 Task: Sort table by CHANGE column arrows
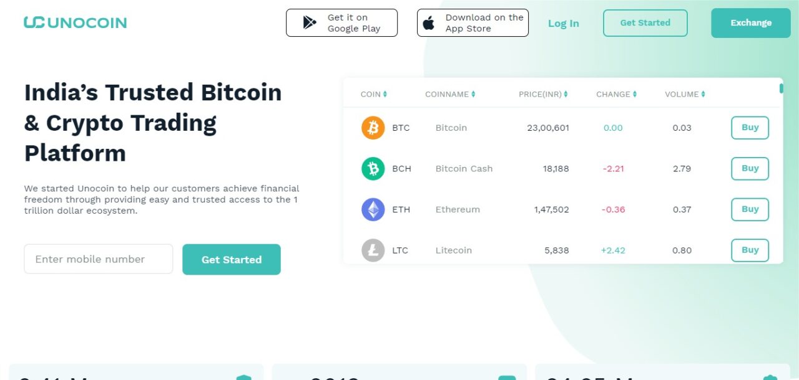pyautogui.click(x=635, y=94)
